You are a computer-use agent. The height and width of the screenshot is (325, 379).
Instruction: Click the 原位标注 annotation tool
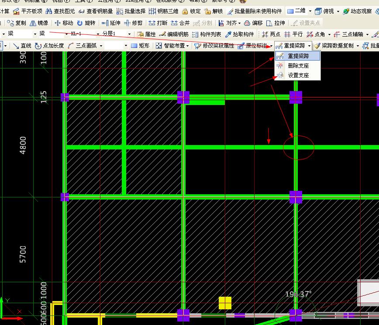252,46
